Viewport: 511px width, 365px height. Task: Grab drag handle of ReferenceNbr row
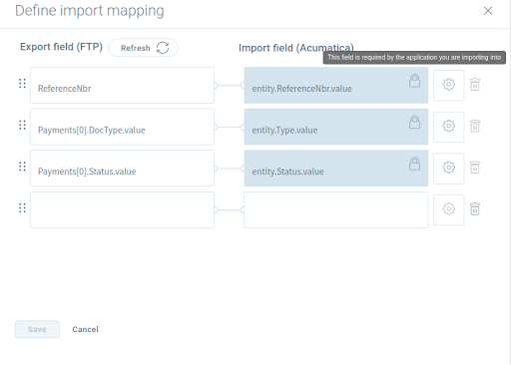[22, 84]
